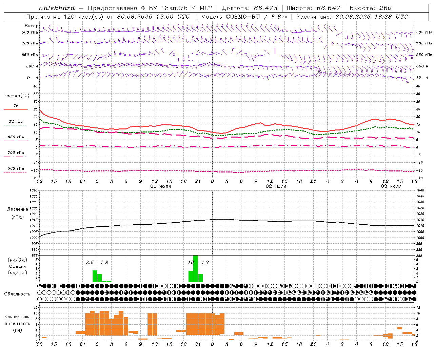Click the (гПа) unit under Давление
Viewport: 434px width, 347px height.
coord(18,217)
